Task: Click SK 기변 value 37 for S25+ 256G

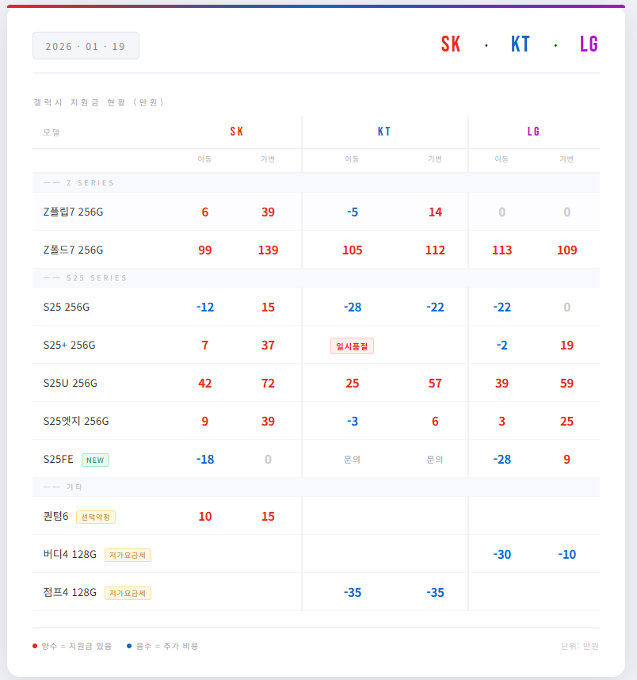Action: tap(268, 346)
